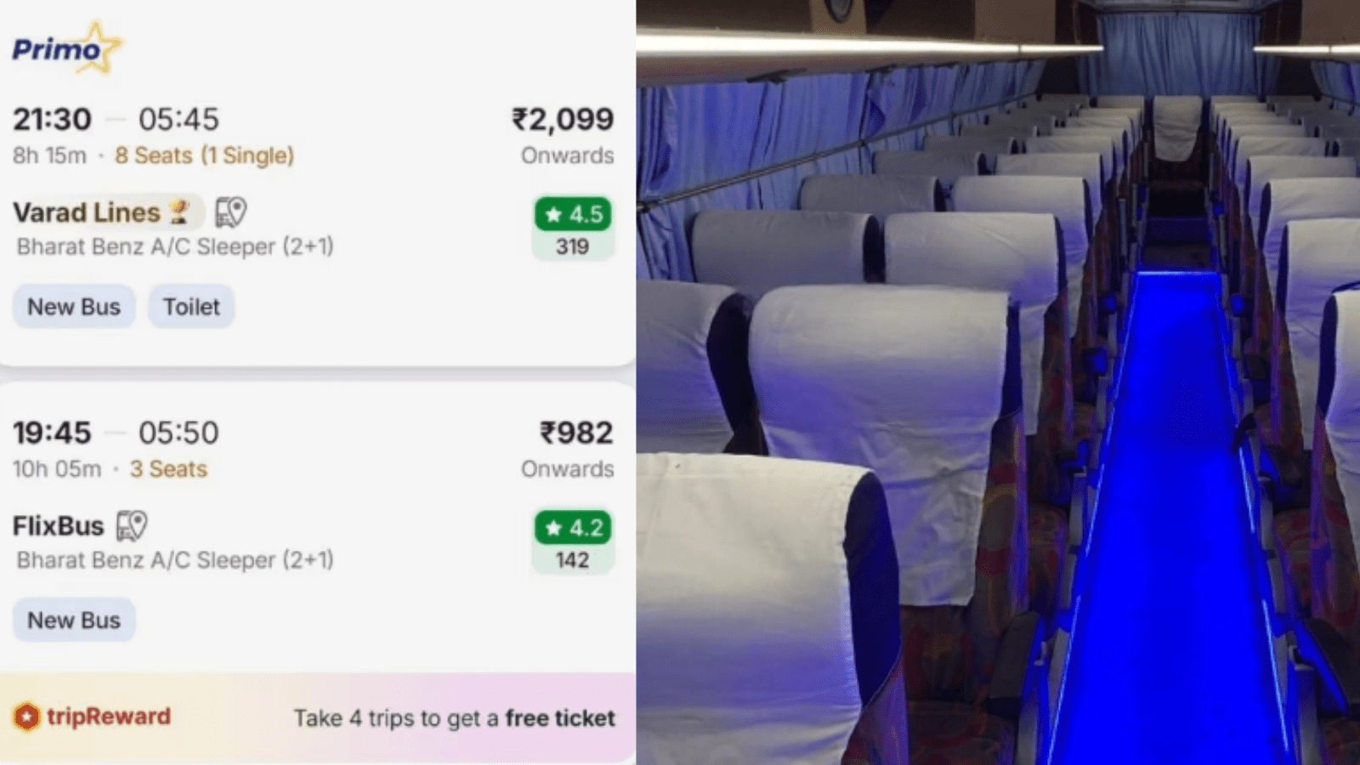Viewport: 1360px width, 765px height.
Task: Click the ₹982 fare price
Action: 576,433
